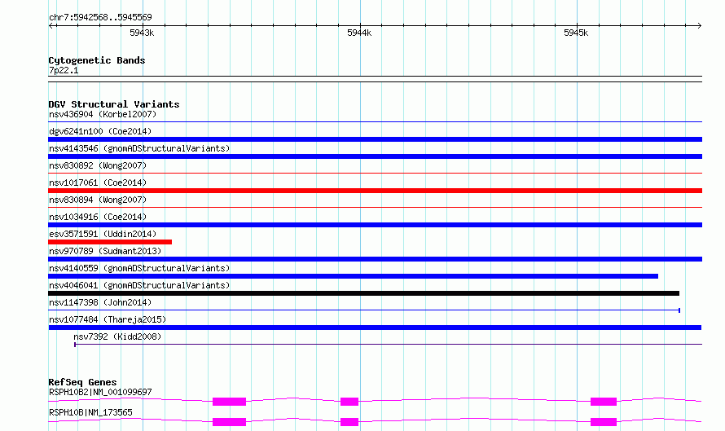The height and width of the screenshot is (431, 725).
Task: Click the blue bar of nsv970789
Action: pos(375,259)
